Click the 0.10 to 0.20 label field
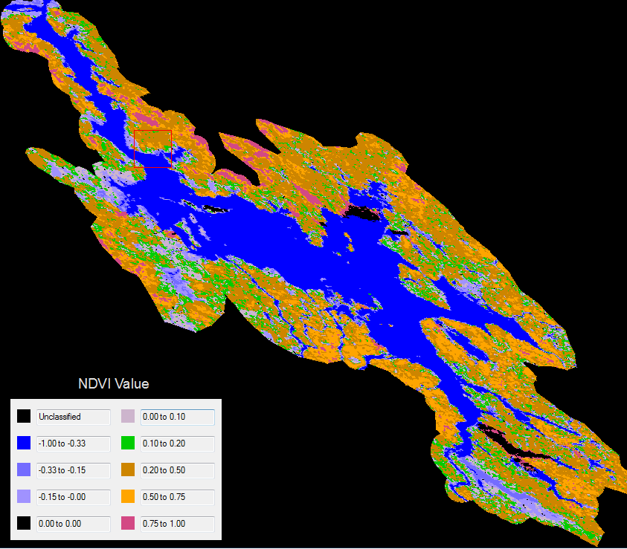The height and width of the screenshot is (549, 627). 178,444
